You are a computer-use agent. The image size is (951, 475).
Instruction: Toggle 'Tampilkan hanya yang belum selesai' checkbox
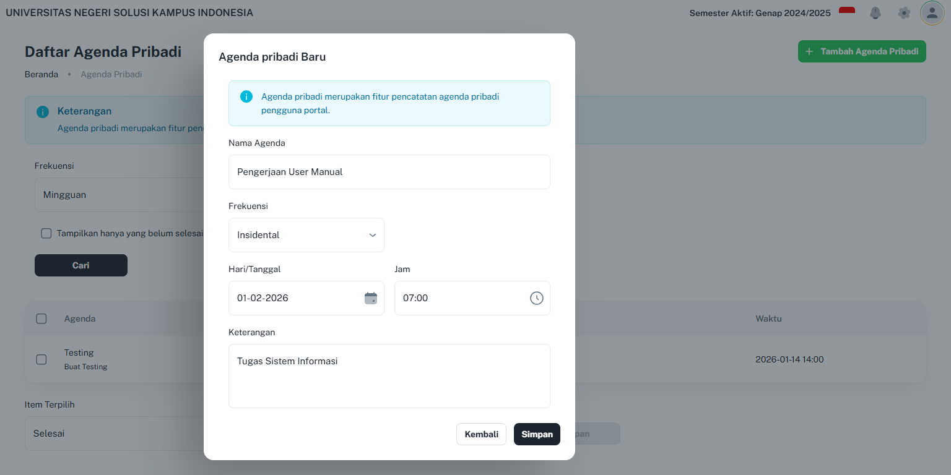46,233
